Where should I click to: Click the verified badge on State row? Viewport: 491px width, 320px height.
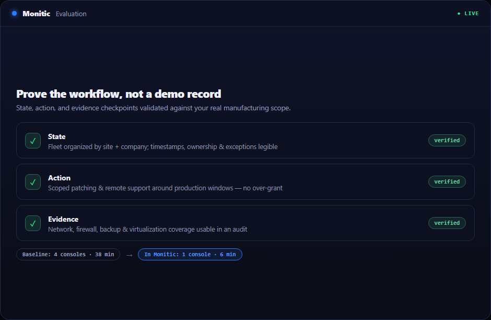click(x=447, y=141)
